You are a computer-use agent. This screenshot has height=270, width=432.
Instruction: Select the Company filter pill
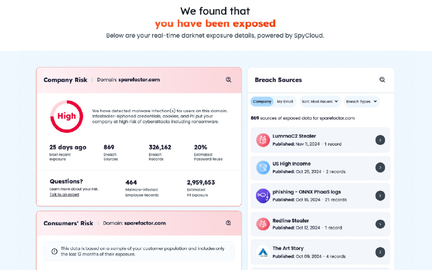262,102
